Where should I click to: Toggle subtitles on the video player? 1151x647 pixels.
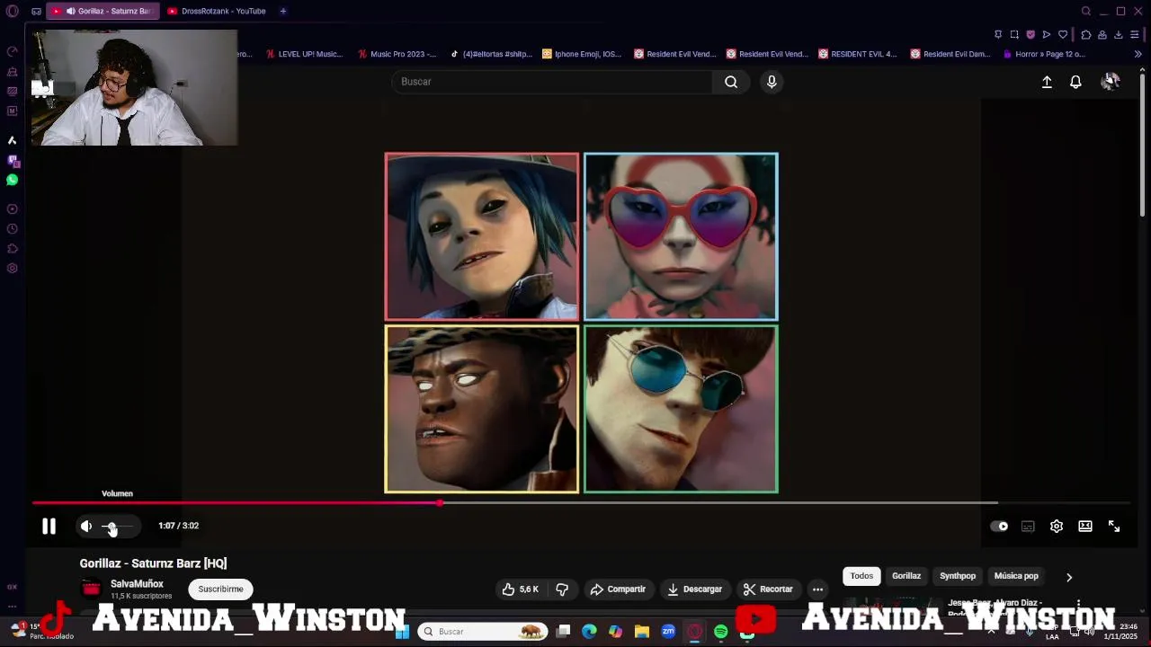coord(1028,527)
